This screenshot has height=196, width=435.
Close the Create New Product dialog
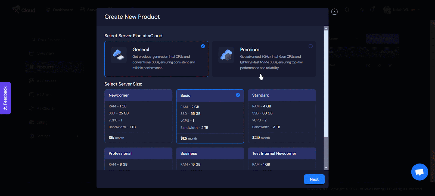334,12
